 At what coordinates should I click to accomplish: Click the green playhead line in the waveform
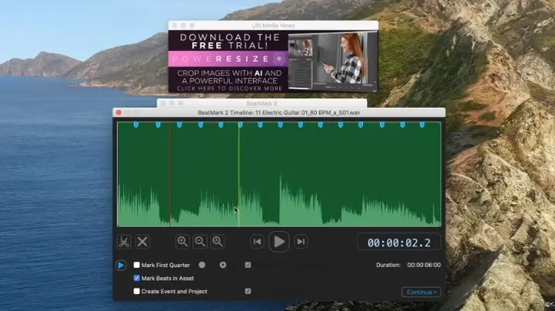coord(239,174)
